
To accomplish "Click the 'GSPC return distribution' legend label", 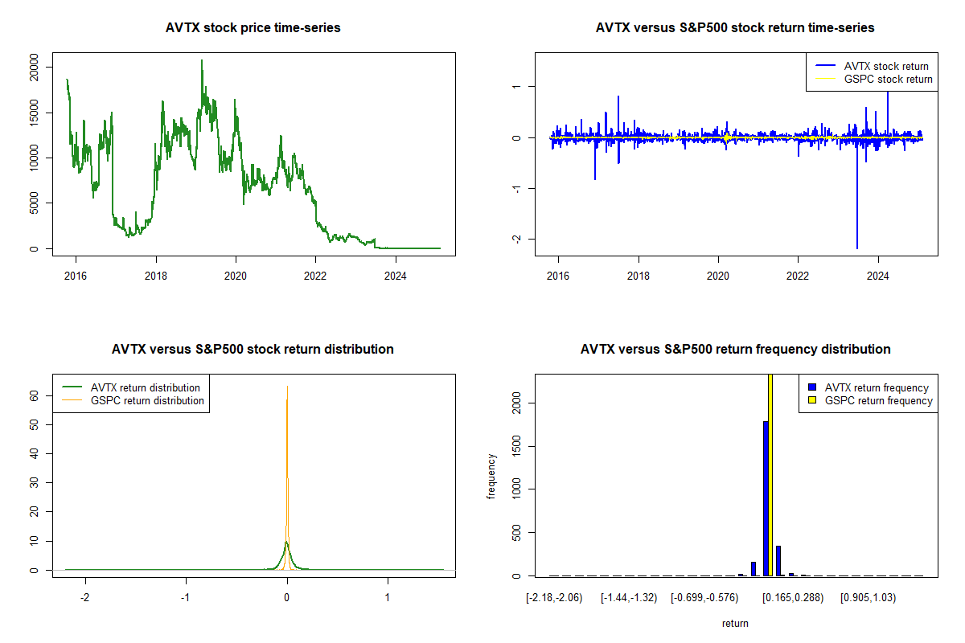I will (147, 400).
